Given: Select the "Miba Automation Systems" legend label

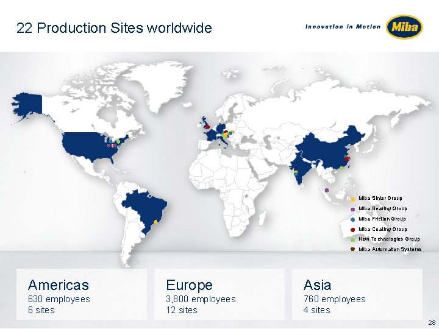Looking at the screenshot, I should click(x=390, y=249).
